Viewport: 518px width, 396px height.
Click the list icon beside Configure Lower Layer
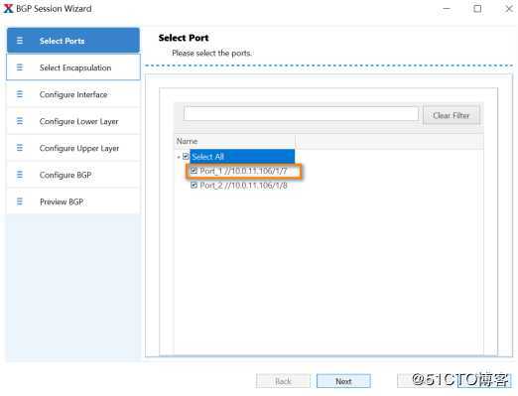tap(20, 121)
